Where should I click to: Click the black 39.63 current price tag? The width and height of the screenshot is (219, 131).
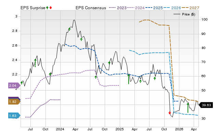tap(206, 105)
